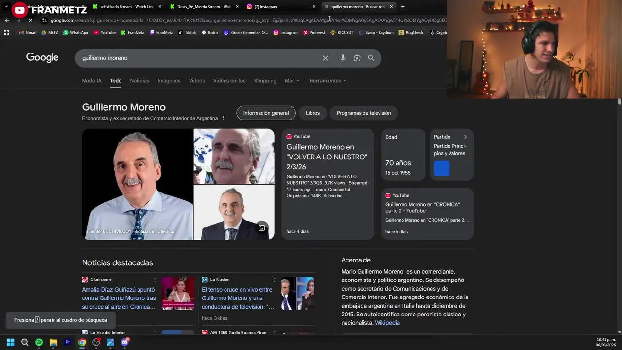Open the RugCheck bookmark
The width and height of the screenshot is (622, 350).
pyautogui.click(x=411, y=33)
